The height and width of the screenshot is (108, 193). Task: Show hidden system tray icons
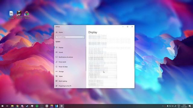163,106
